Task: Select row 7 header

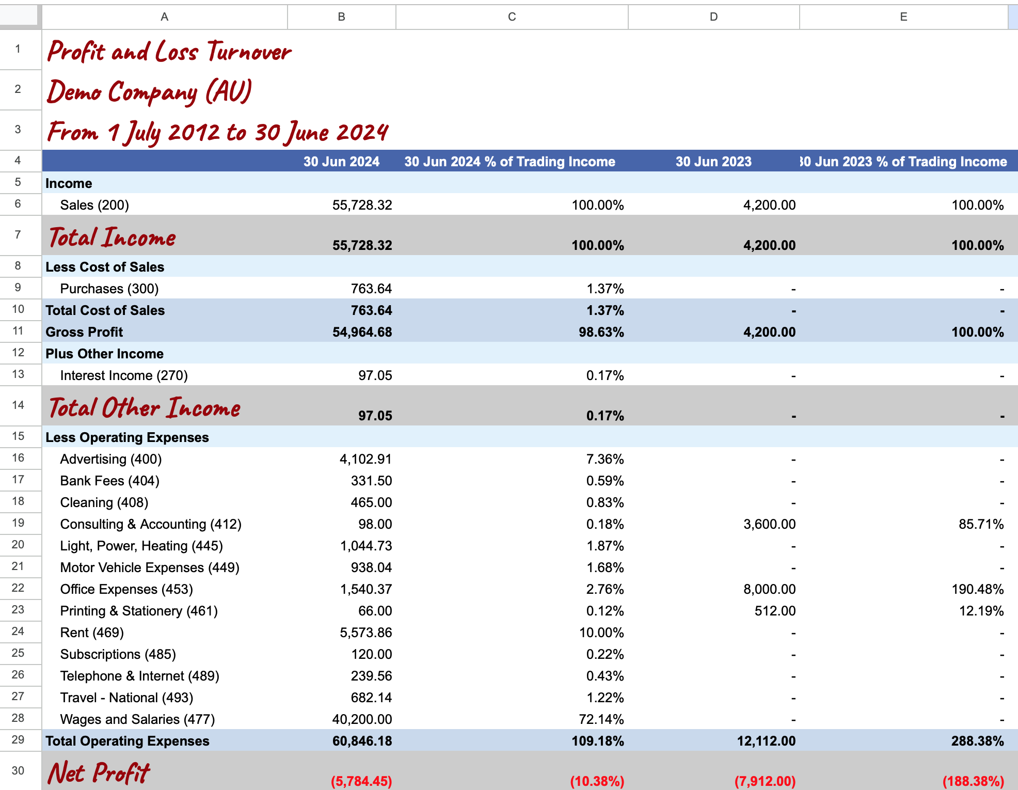Action: (x=18, y=235)
